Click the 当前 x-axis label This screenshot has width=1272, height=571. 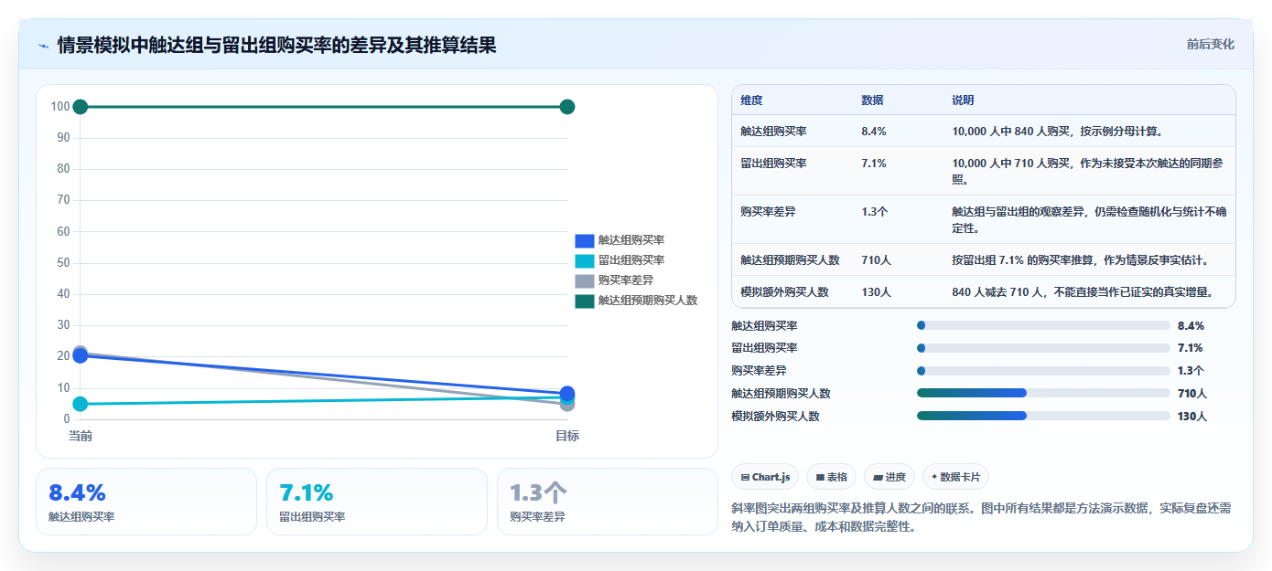point(81,436)
